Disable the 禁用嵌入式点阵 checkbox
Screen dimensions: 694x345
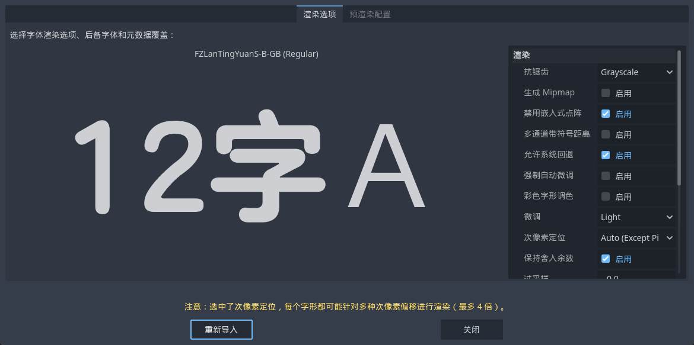pyautogui.click(x=606, y=114)
